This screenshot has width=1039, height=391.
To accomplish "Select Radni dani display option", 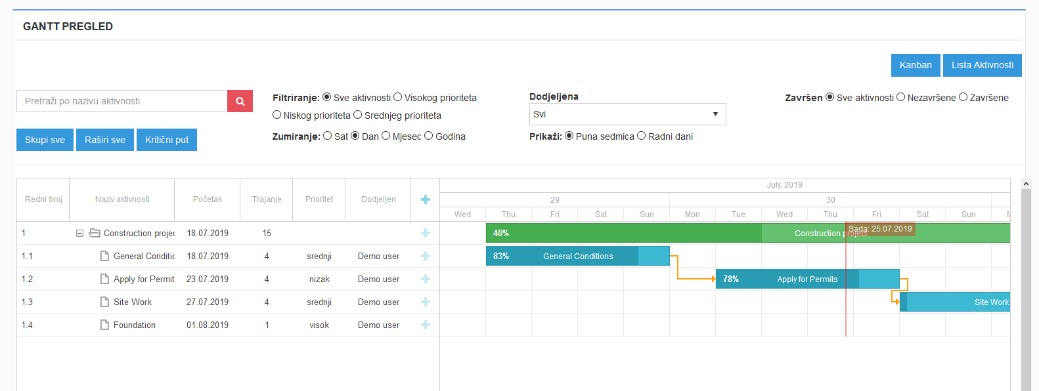I will tap(641, 136).
